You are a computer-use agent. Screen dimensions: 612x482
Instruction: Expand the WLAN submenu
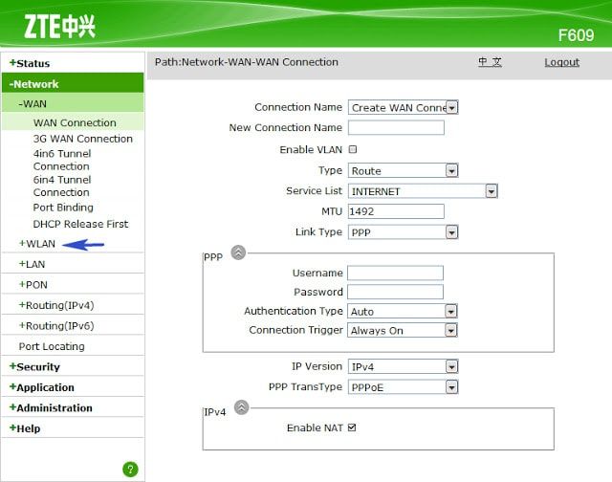click(37, 244)
